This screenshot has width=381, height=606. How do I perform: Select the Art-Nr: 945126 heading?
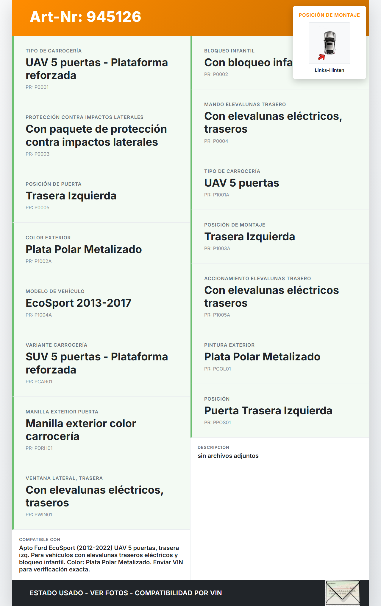[x=85, y=17]
